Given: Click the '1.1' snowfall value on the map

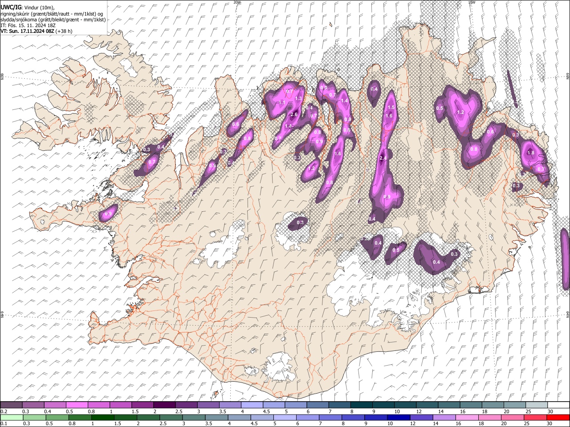Looking at the screenshot, I should (x=282, y=103).
